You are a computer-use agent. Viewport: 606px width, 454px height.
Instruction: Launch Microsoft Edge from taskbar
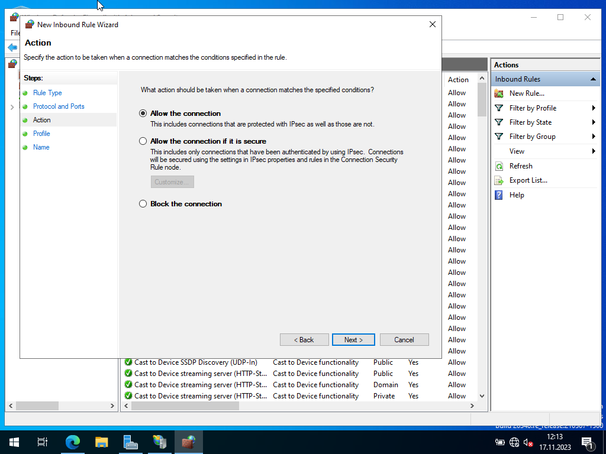[x=73, y=442]
